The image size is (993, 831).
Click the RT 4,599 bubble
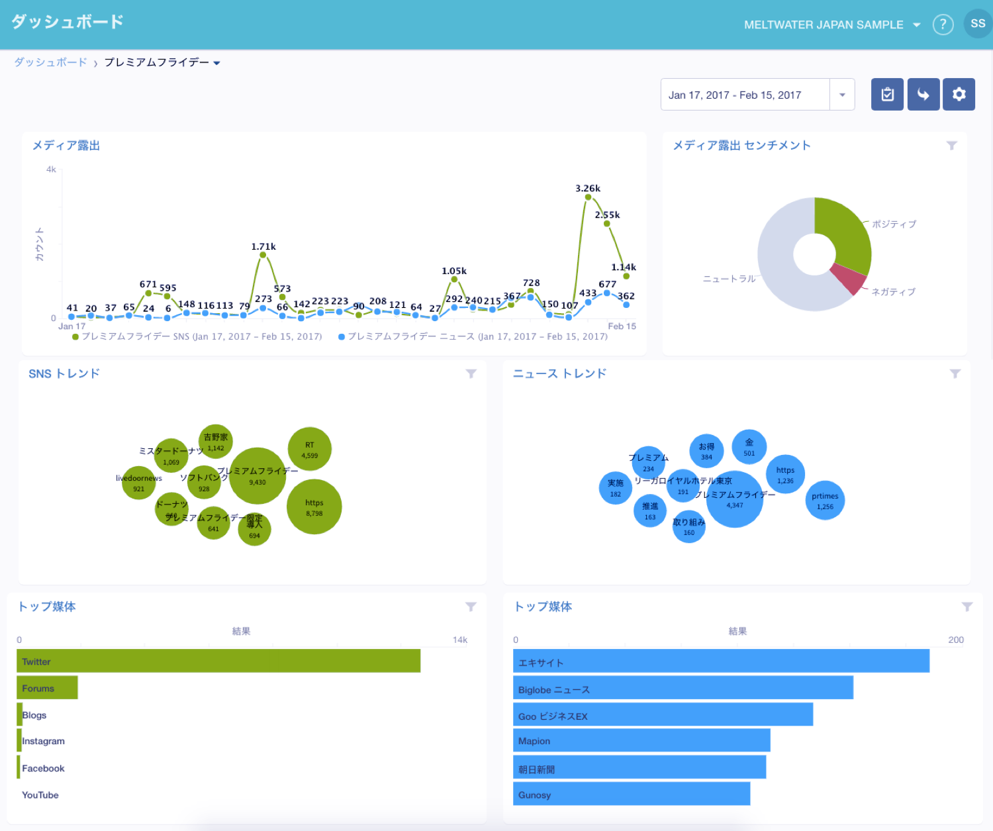click(310, 449)
